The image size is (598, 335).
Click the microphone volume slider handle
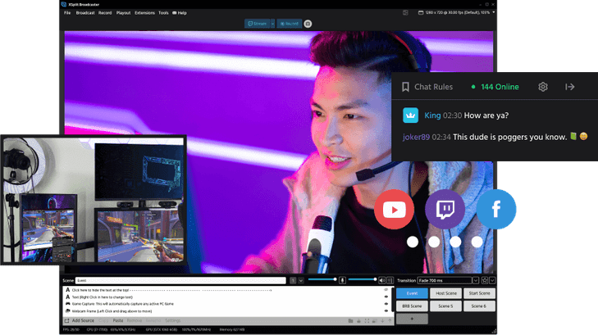coord(335,279)
